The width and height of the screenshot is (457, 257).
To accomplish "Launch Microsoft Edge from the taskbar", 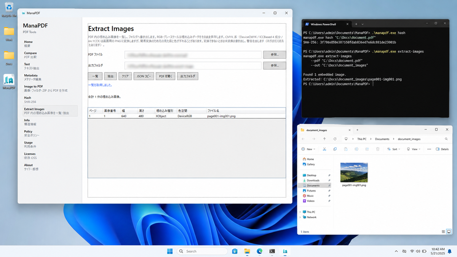I will coord(259,251).
